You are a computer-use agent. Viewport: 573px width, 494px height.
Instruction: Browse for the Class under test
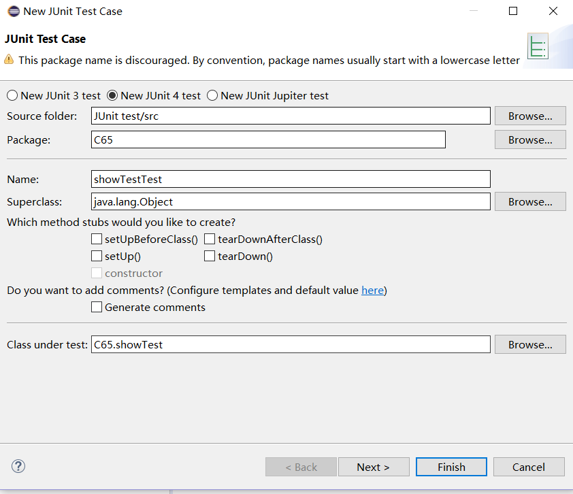pyautogui.click(x=530, y=345)
